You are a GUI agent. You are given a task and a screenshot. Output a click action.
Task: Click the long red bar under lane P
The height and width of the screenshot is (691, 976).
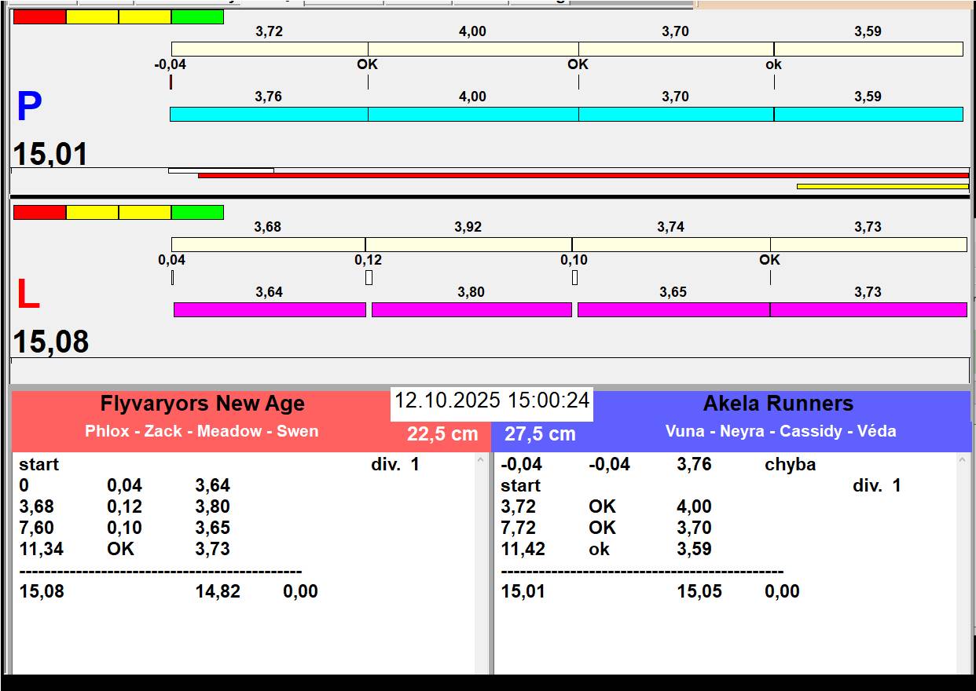pyautogui.click(x=583, y=175)
